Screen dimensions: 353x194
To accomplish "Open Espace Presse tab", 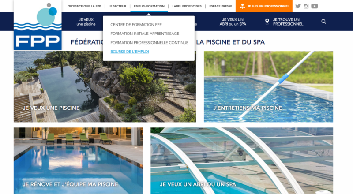I will (221, 6).
